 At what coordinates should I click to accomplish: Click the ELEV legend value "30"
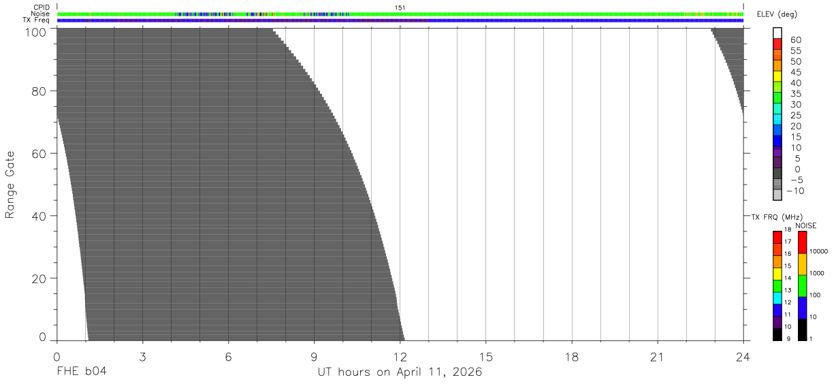tap(797, 104)
